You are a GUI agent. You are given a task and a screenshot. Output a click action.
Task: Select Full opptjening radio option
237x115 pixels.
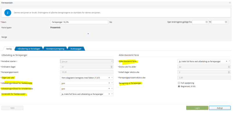179,83
